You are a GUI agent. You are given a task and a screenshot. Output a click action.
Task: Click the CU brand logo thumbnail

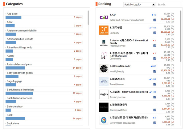[x=104, y=17]
